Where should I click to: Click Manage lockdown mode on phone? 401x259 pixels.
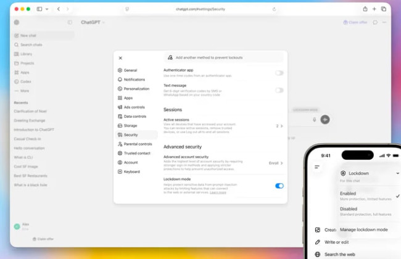click(363, 229)
